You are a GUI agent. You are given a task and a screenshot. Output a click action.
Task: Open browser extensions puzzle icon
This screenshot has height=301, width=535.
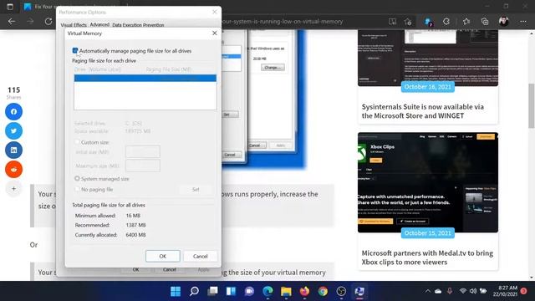coord(446,21)
